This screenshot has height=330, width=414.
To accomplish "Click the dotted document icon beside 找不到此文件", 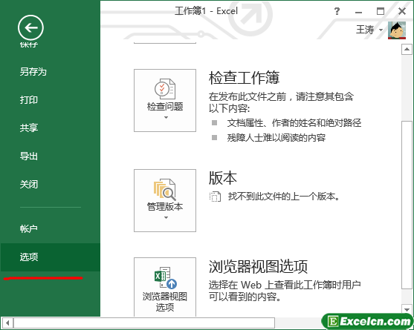I will tap(216, 197).
